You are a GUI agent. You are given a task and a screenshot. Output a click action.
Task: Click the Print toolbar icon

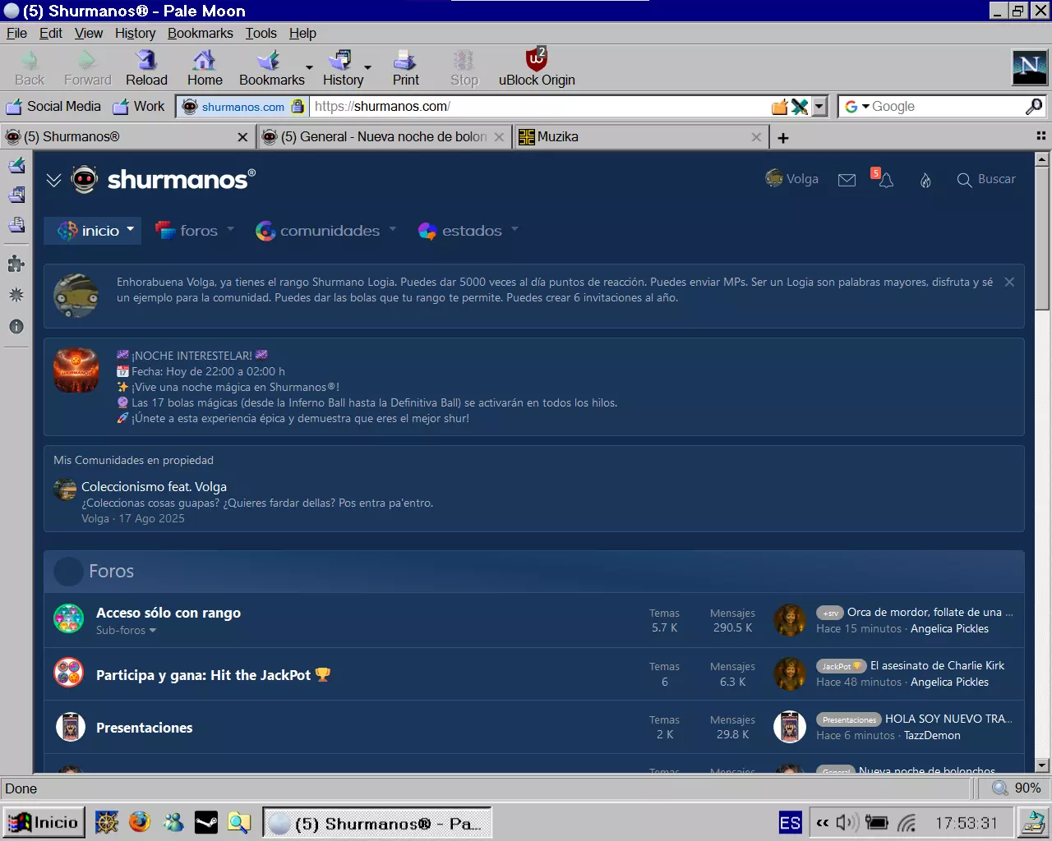[405, 68]
